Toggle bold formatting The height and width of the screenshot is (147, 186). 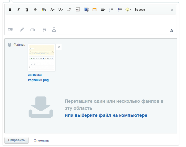click(10, 10)
